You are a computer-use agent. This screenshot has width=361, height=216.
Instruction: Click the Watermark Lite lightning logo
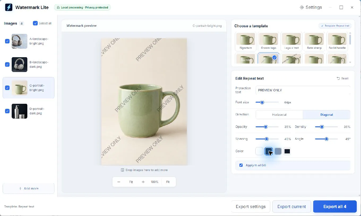pyautogui.click(x=9, y=7)
